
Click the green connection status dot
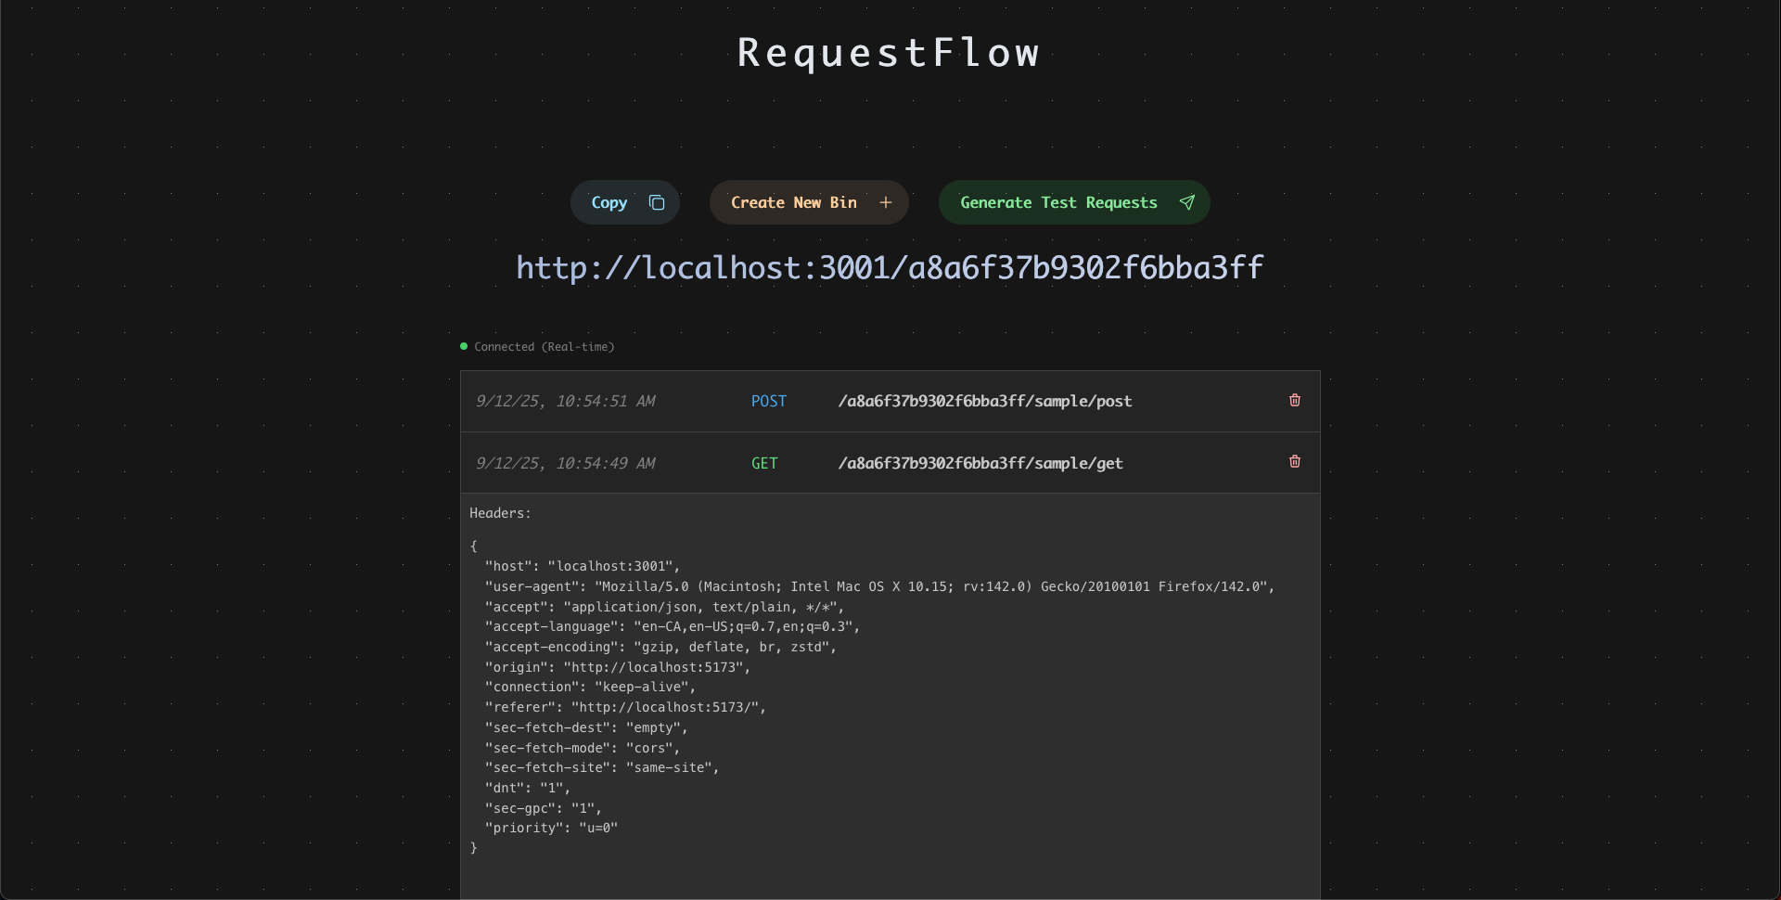(464, 347)
